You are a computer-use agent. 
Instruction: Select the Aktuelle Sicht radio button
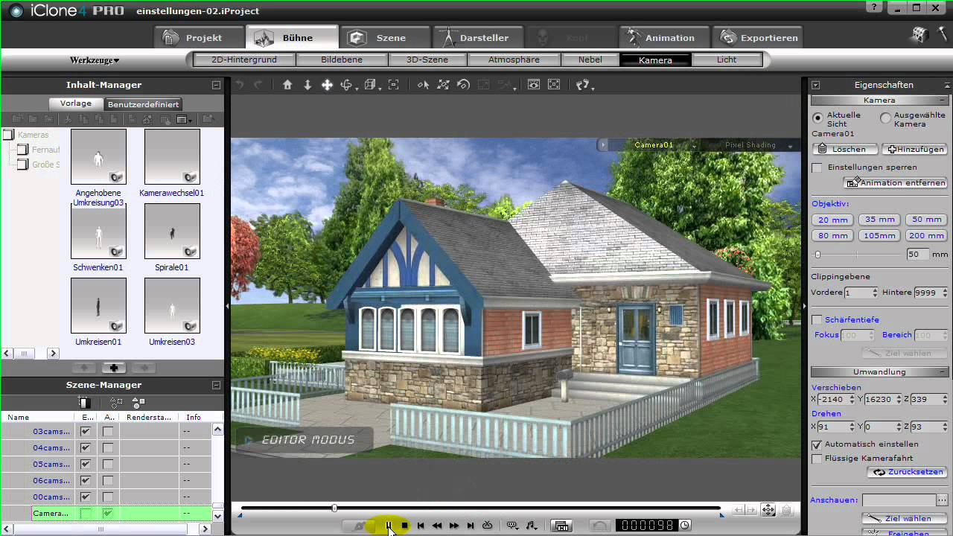(817, 118)
